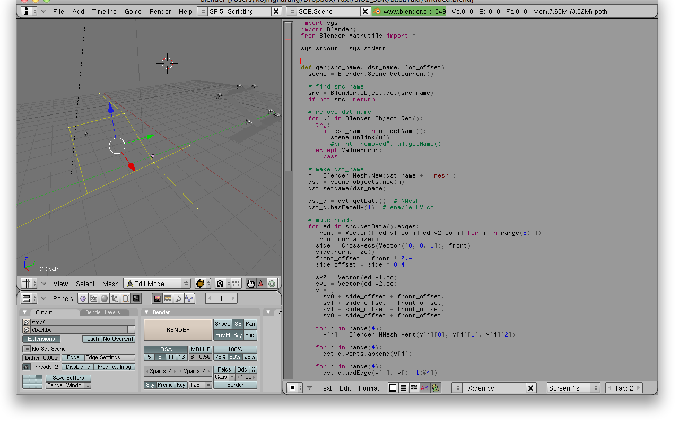Open the Help menu
Viewport: 679px width, 424px height.
[186, 11]
